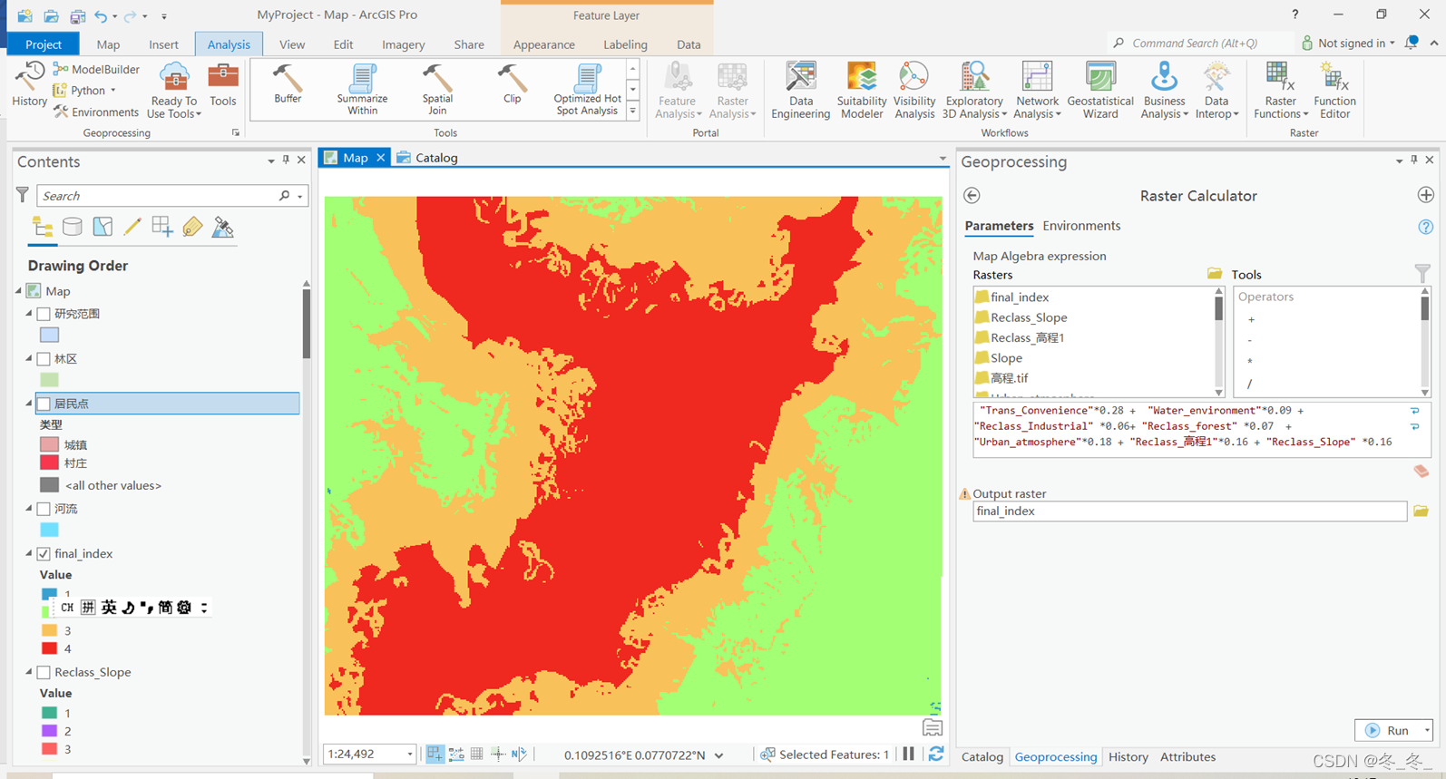Click List By Selection icon

(x=103, y=227)
